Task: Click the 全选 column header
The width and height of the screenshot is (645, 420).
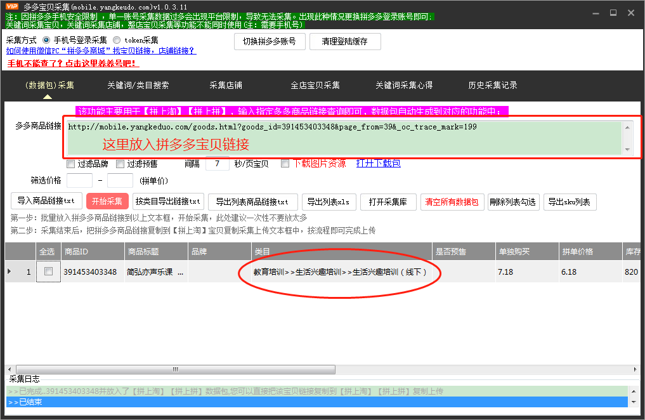Action: (x=48, y=251)
